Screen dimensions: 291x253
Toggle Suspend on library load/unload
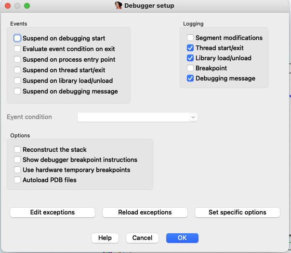pyautogui.click(x=17, y=80)
